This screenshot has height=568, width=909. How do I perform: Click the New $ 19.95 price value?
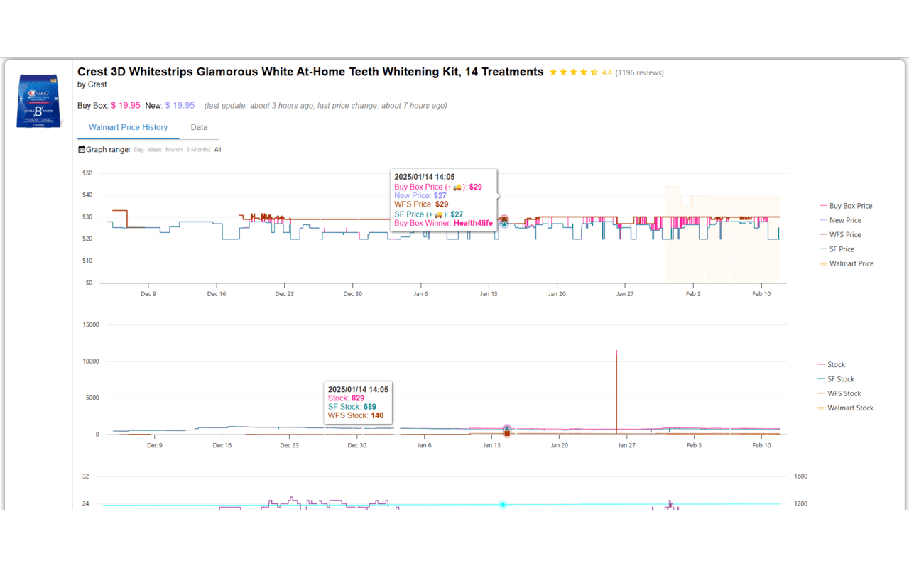(x=180, y=106)
